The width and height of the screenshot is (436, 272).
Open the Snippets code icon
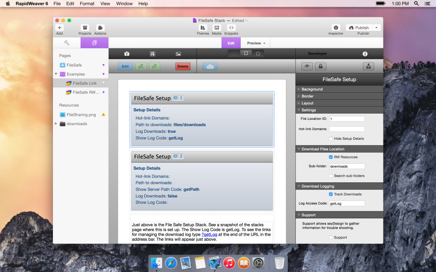231,28
